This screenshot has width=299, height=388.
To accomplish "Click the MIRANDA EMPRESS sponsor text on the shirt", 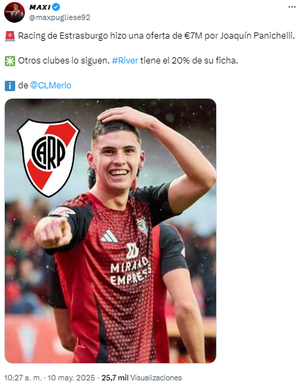I will pyautogui.click(x=131, y=272).
